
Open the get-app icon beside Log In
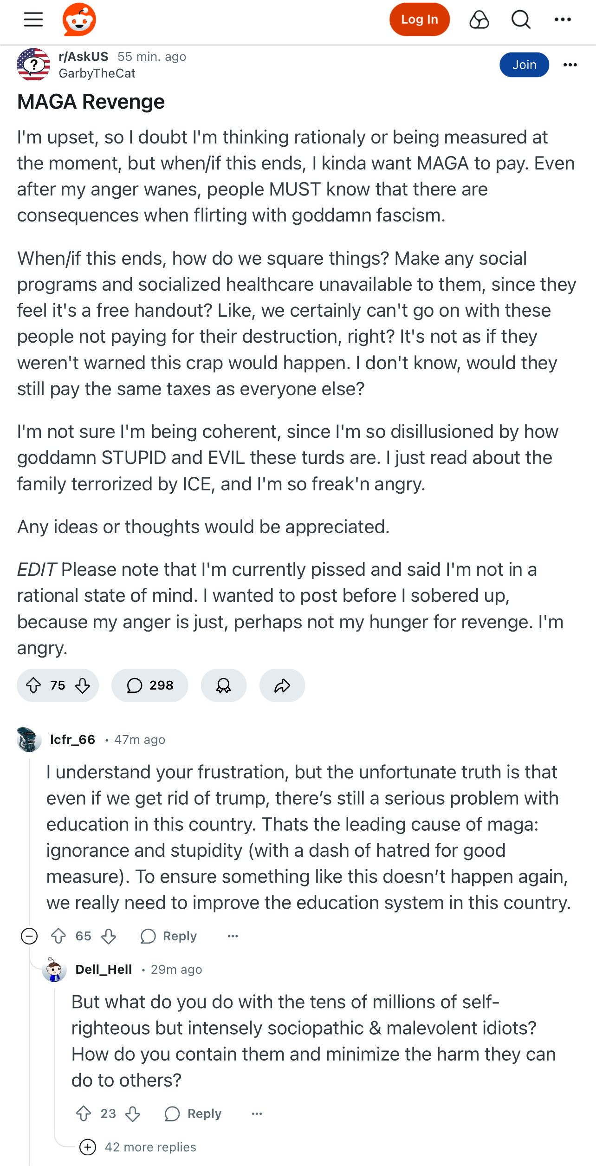click(479, 20)
